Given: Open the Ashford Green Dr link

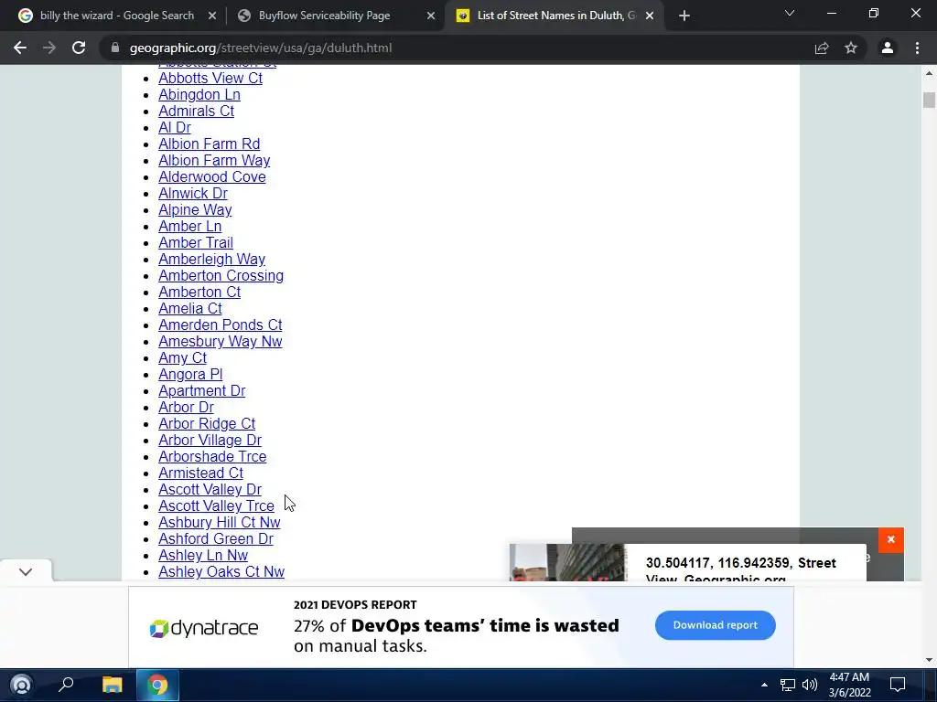Looking at the screenshot, I should (216, 539).
